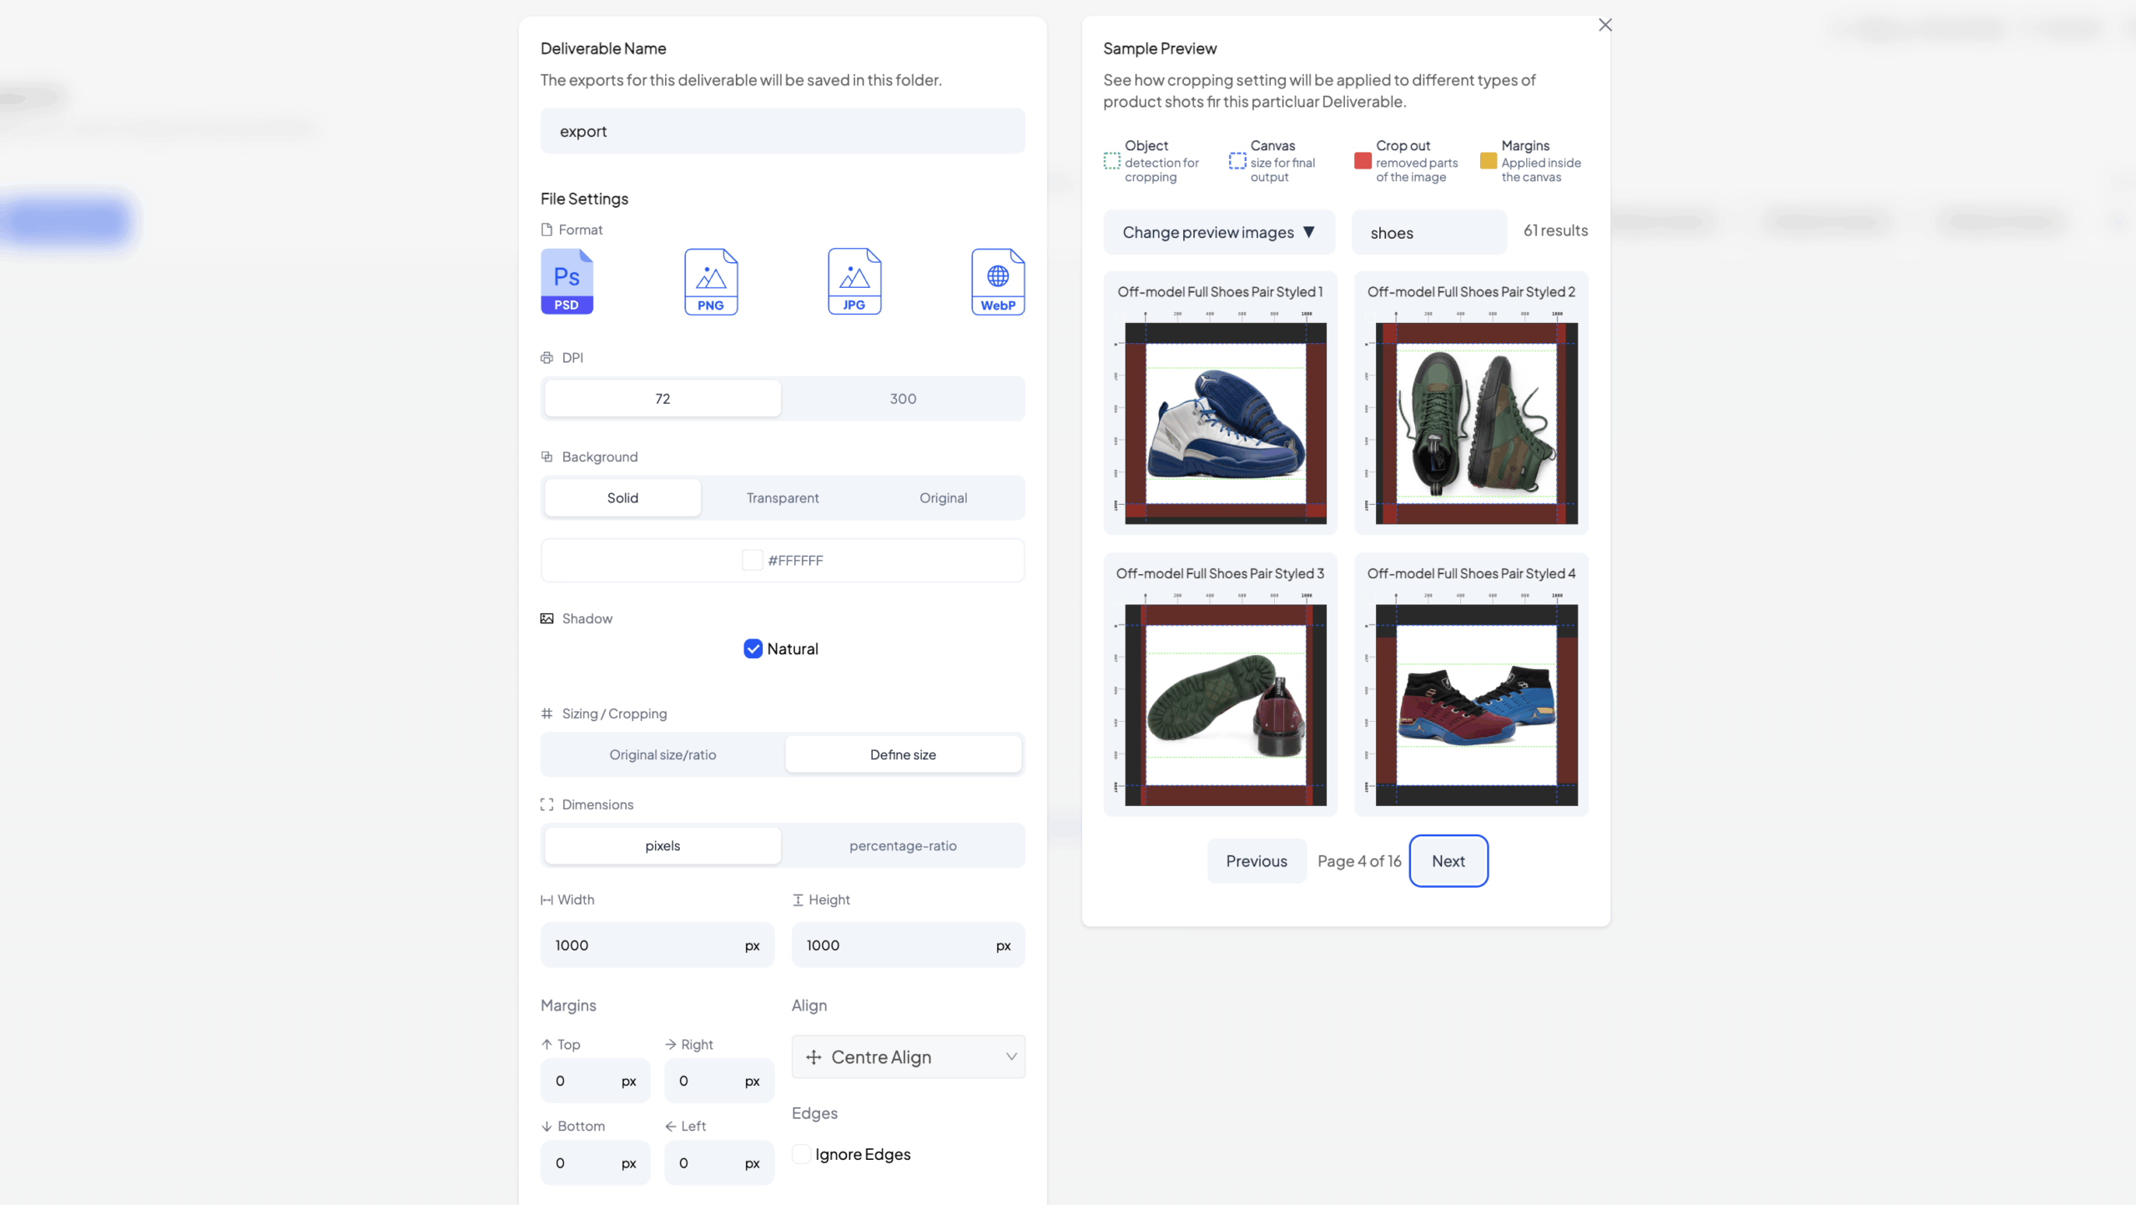Close the sample preview panel
The image size is (2136, 1205).
point(1605,25)
